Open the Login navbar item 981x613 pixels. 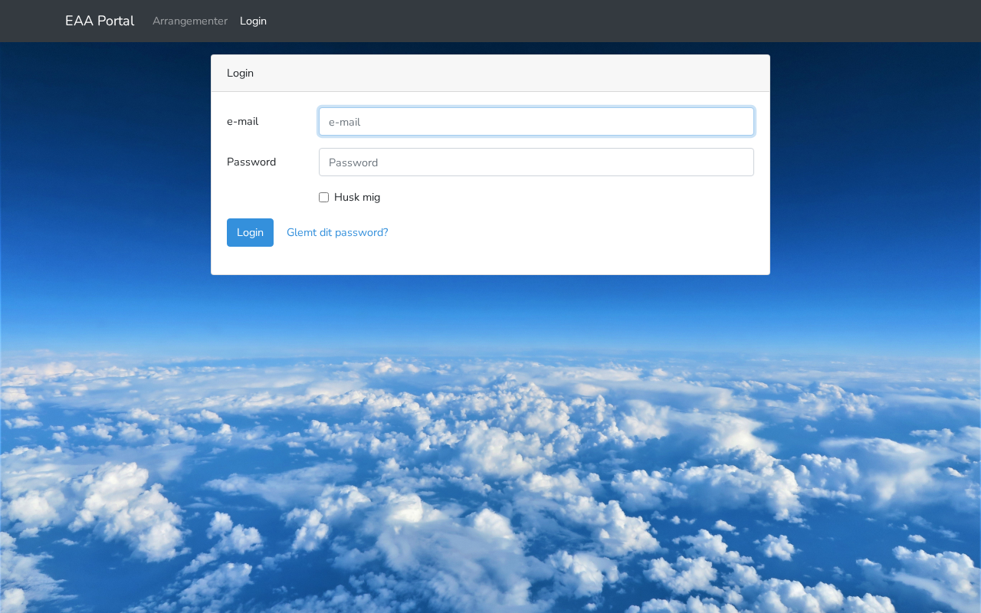pyautogui.click(x=253, y=21)
